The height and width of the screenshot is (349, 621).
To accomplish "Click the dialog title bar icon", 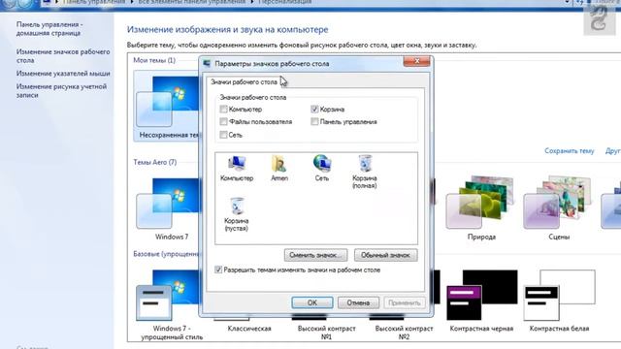I will tap(207, 63).
